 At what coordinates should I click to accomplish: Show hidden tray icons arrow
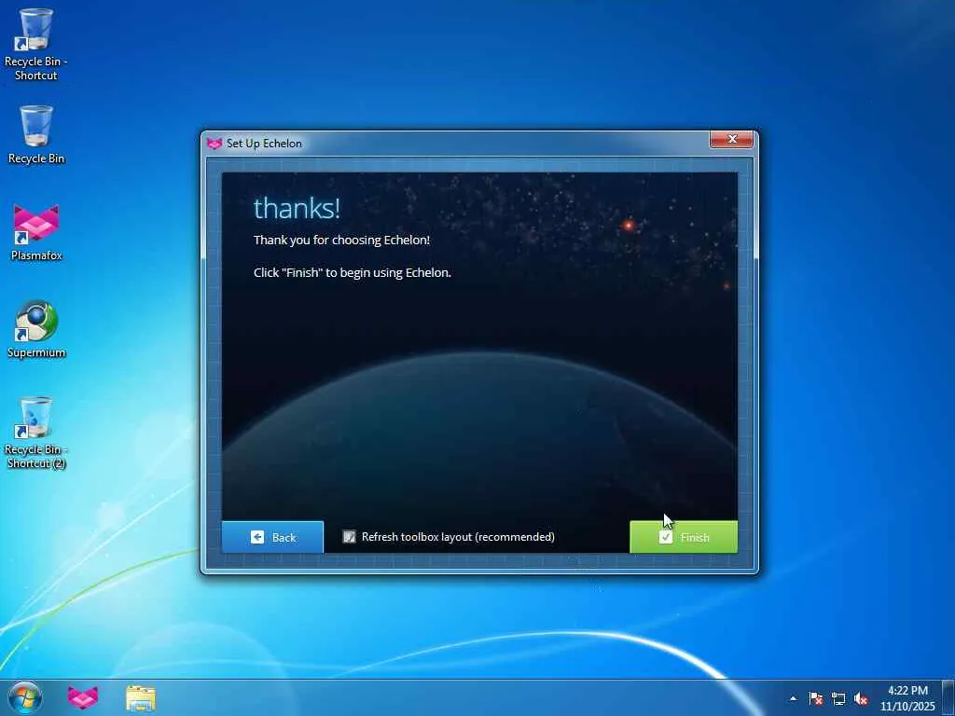(793, 698)
